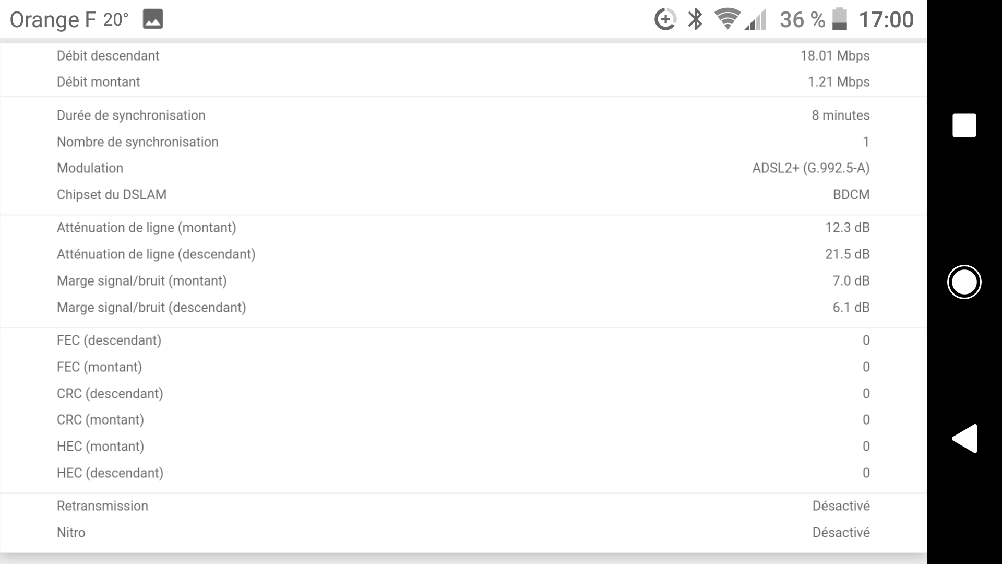Select the Débit descendant row
Viewport: 1002px width, 564px height.
pos(463,56)
